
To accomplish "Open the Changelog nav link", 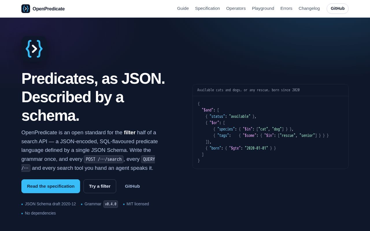I will point(309,8).
